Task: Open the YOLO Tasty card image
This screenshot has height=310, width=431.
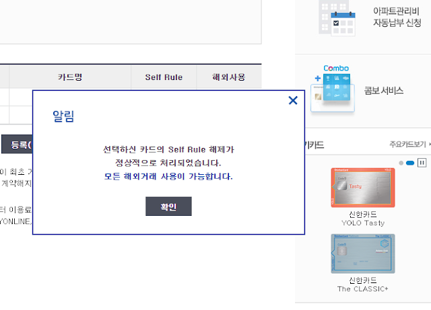Action: 363,188
